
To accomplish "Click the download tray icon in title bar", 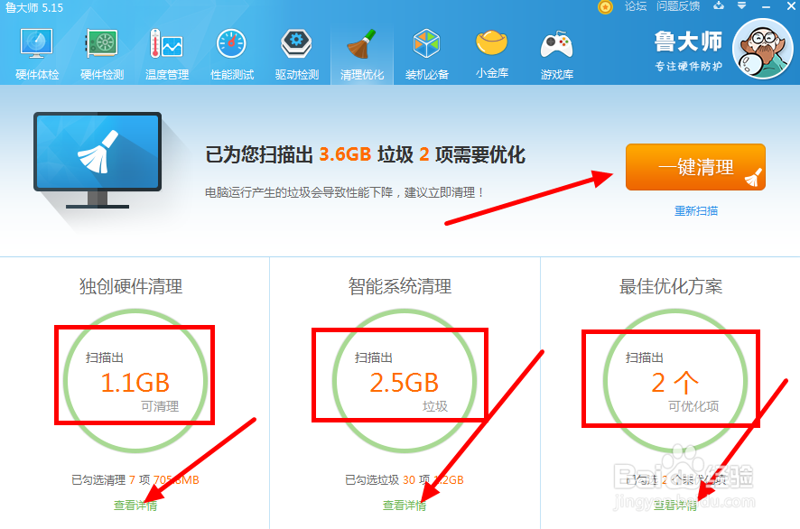I will [719, 5].
